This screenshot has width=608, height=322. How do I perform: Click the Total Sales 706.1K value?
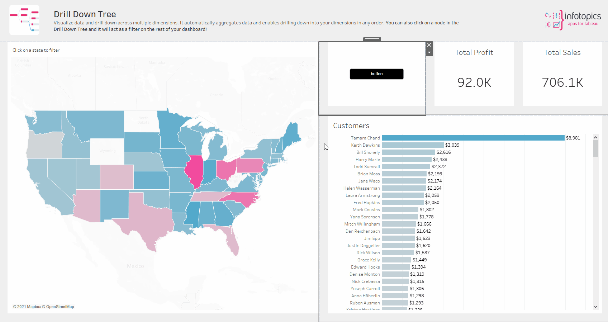(562, 82)
